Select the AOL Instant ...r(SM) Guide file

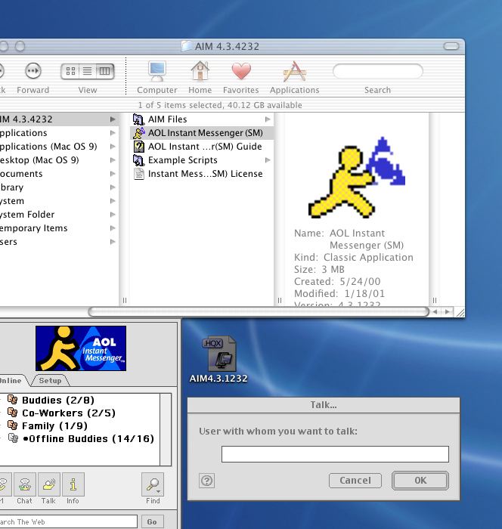pos(202,147)
